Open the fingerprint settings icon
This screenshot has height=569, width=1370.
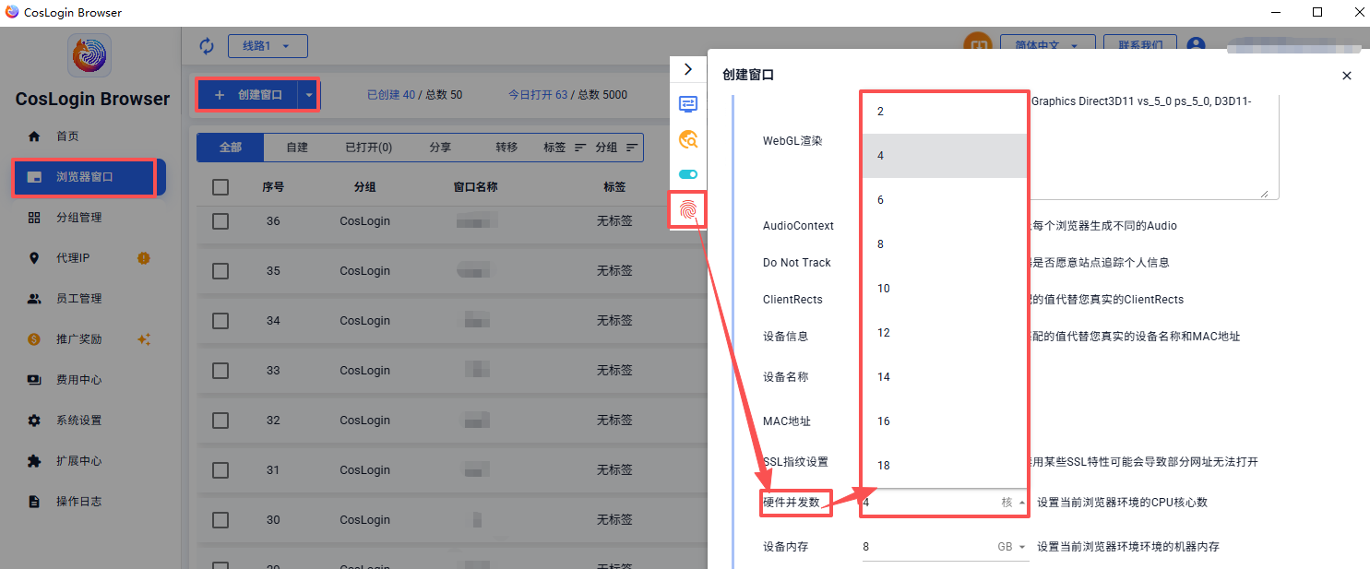click(x=688, y=211)
